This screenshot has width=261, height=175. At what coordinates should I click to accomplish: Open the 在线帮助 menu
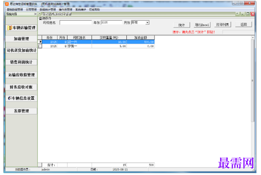coord(94,10)
